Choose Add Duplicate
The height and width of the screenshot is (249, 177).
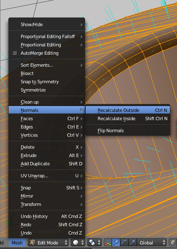tap(47, 164)
